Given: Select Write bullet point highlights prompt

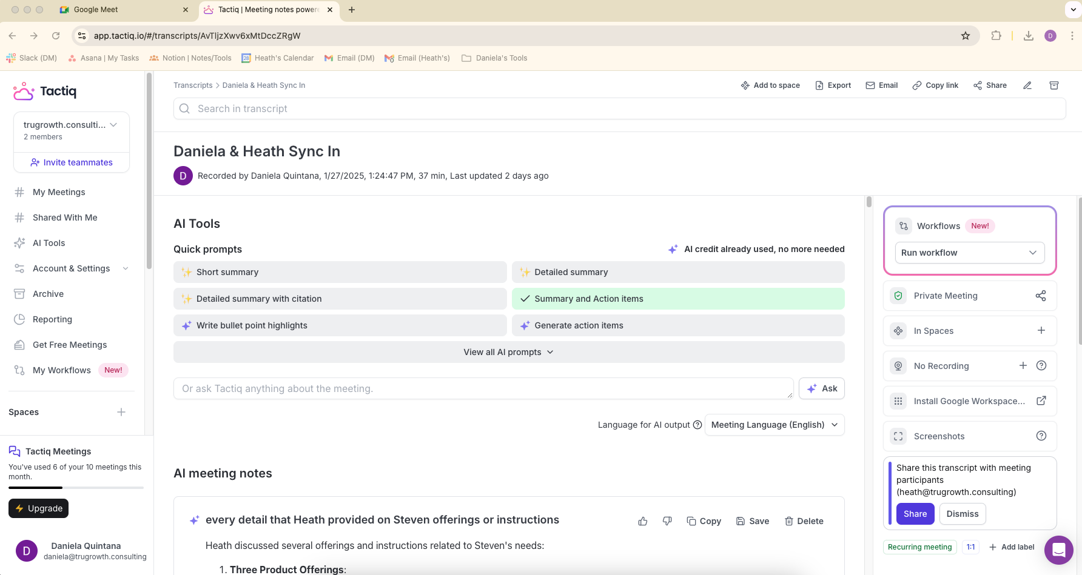Looking at the screenshot, I should coord(340,325).
